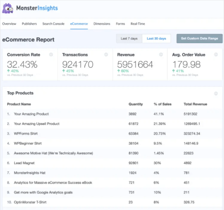Screen dimensions: 224x210
Task: Open the Search Console tab
Action: point(53,24)
